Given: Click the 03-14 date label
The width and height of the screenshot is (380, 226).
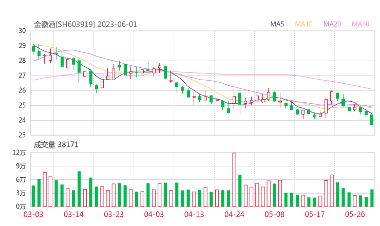Looking at the screenshot, I should pos(73,214).
